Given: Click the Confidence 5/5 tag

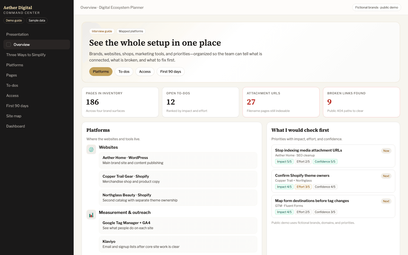Looking at the screenshot, I should pos(325,161).
